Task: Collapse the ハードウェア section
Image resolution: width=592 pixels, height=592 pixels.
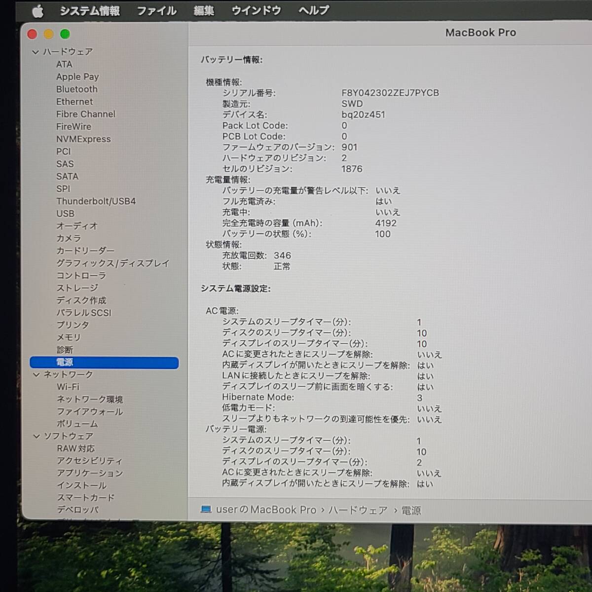Action: click(36, 52)
